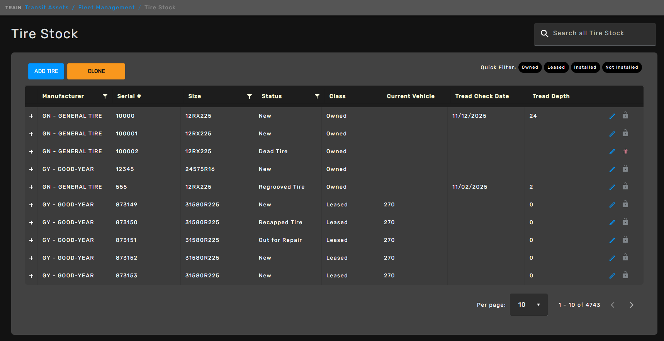
Task: Toggle the Leased quick filter
Action: click(556, 68)
